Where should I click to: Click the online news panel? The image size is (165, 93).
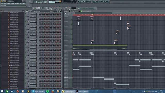(87, 8)
